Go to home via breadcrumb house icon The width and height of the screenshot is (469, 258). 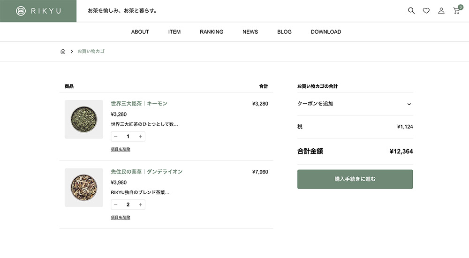[x=63, y=51]
